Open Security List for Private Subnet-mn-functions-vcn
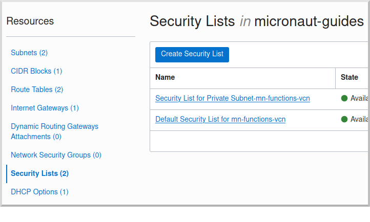 (x=233, y=98)
